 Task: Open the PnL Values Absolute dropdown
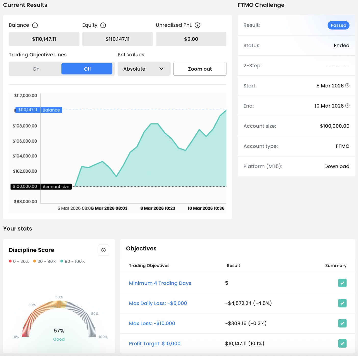144,69
